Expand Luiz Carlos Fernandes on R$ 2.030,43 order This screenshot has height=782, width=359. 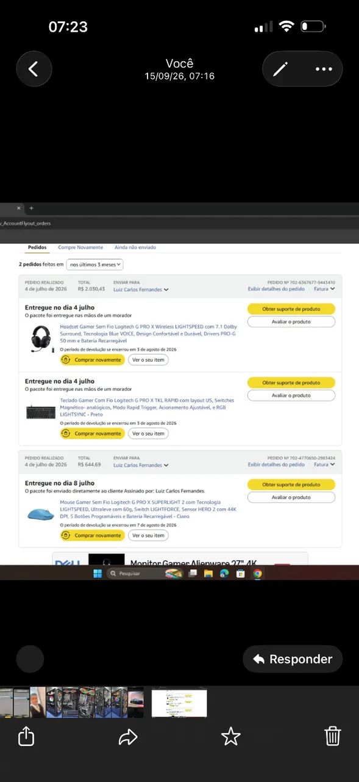[141, 290]
